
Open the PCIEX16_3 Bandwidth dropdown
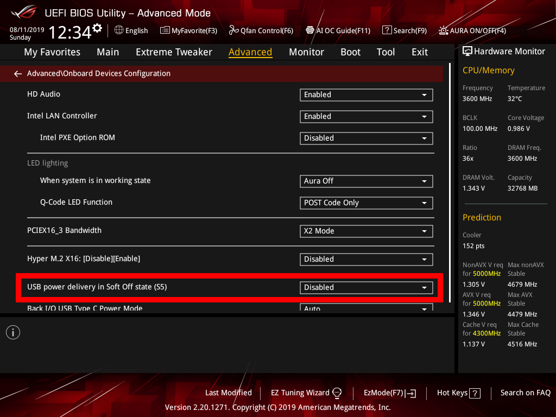click(x=367, y=231)
